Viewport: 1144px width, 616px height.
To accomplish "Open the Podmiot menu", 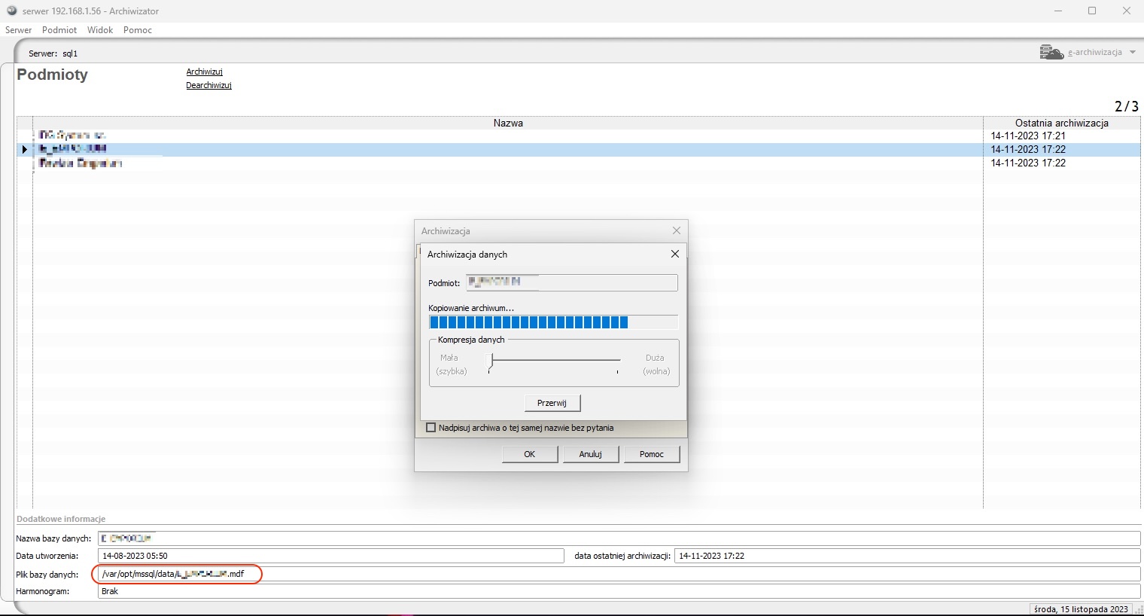I will [x=59, y=30].
